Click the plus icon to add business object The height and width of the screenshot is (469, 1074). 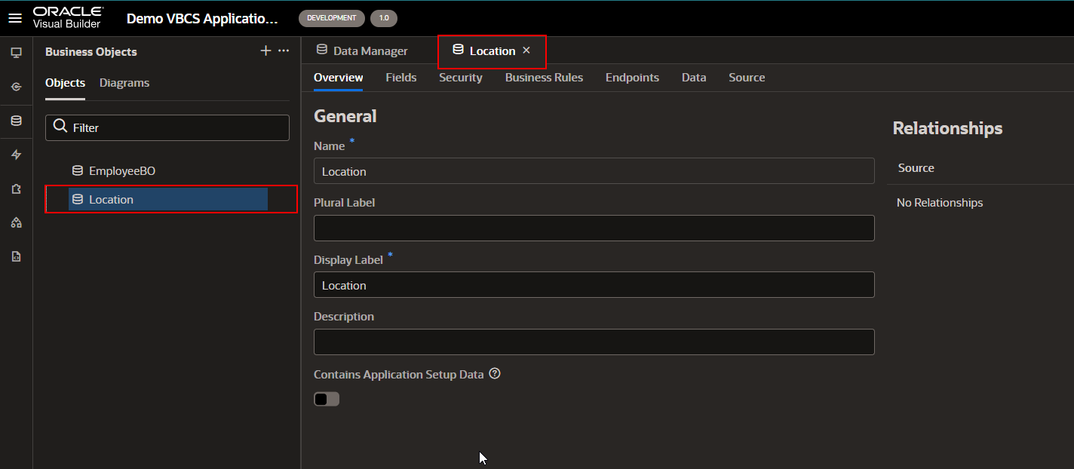[265, 51]
